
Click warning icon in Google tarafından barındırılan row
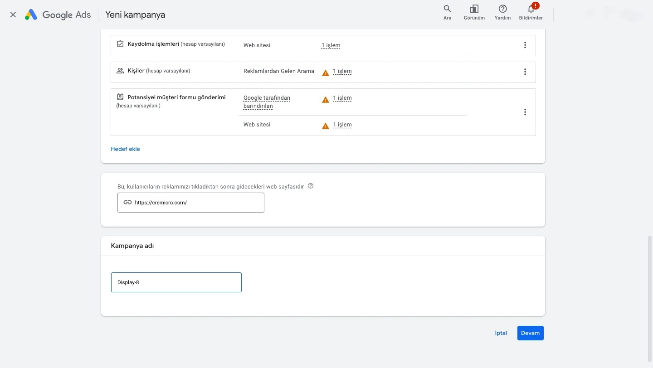325,100
